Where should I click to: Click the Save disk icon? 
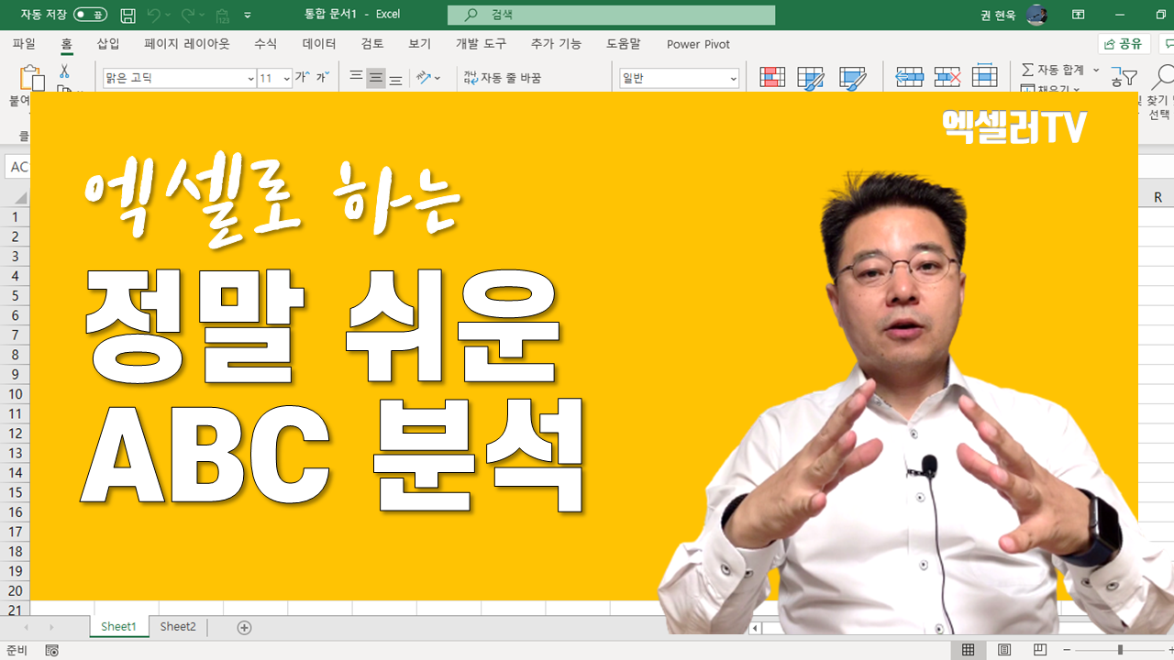tap(128, 15)
